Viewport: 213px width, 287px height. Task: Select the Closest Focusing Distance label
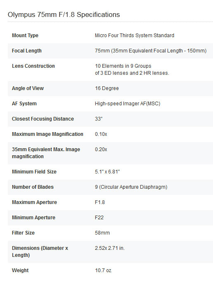43,119
